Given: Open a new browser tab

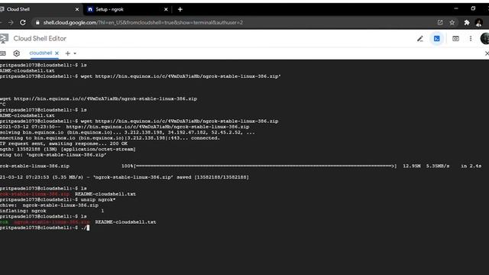Looking at the screenshot, I should coord(180,9).
